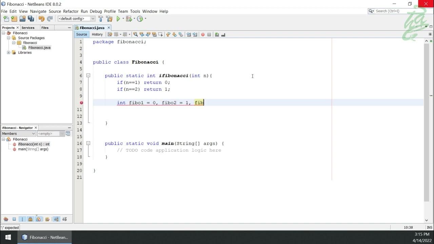Toggle Rectangular Selection editor button
The image size is (434, 244).
[160, 34]
